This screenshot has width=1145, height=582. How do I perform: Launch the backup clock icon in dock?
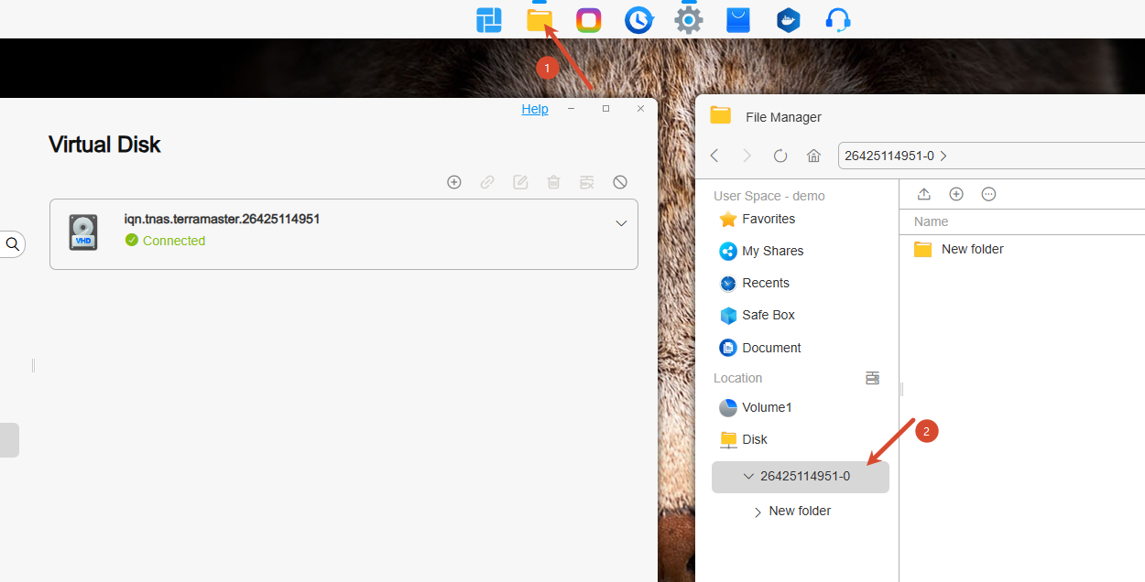point(638,20)
